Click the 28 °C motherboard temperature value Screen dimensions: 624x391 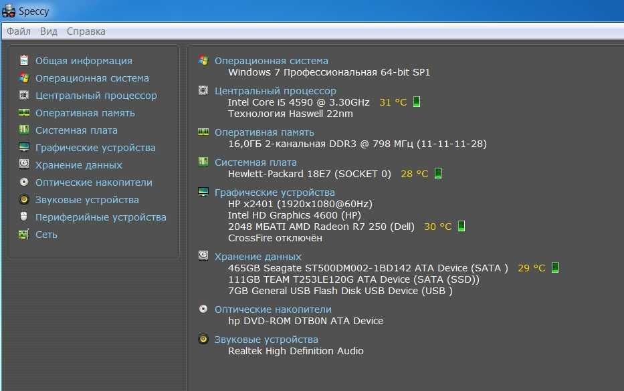(415, 174)
